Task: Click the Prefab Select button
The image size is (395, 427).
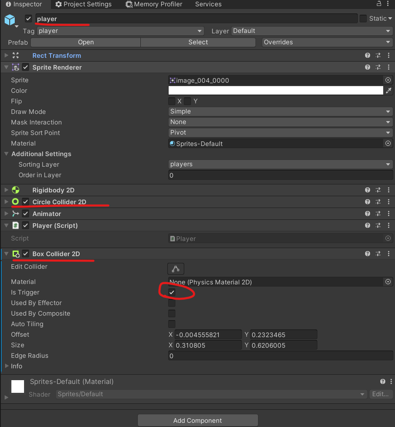Action: coord(198,42)
